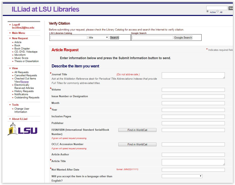
Task: Choose Book under New Request
Action: (x=17, y=45)
